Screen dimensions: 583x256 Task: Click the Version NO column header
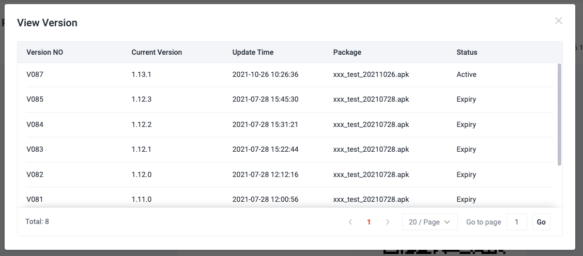coord(44,53)
